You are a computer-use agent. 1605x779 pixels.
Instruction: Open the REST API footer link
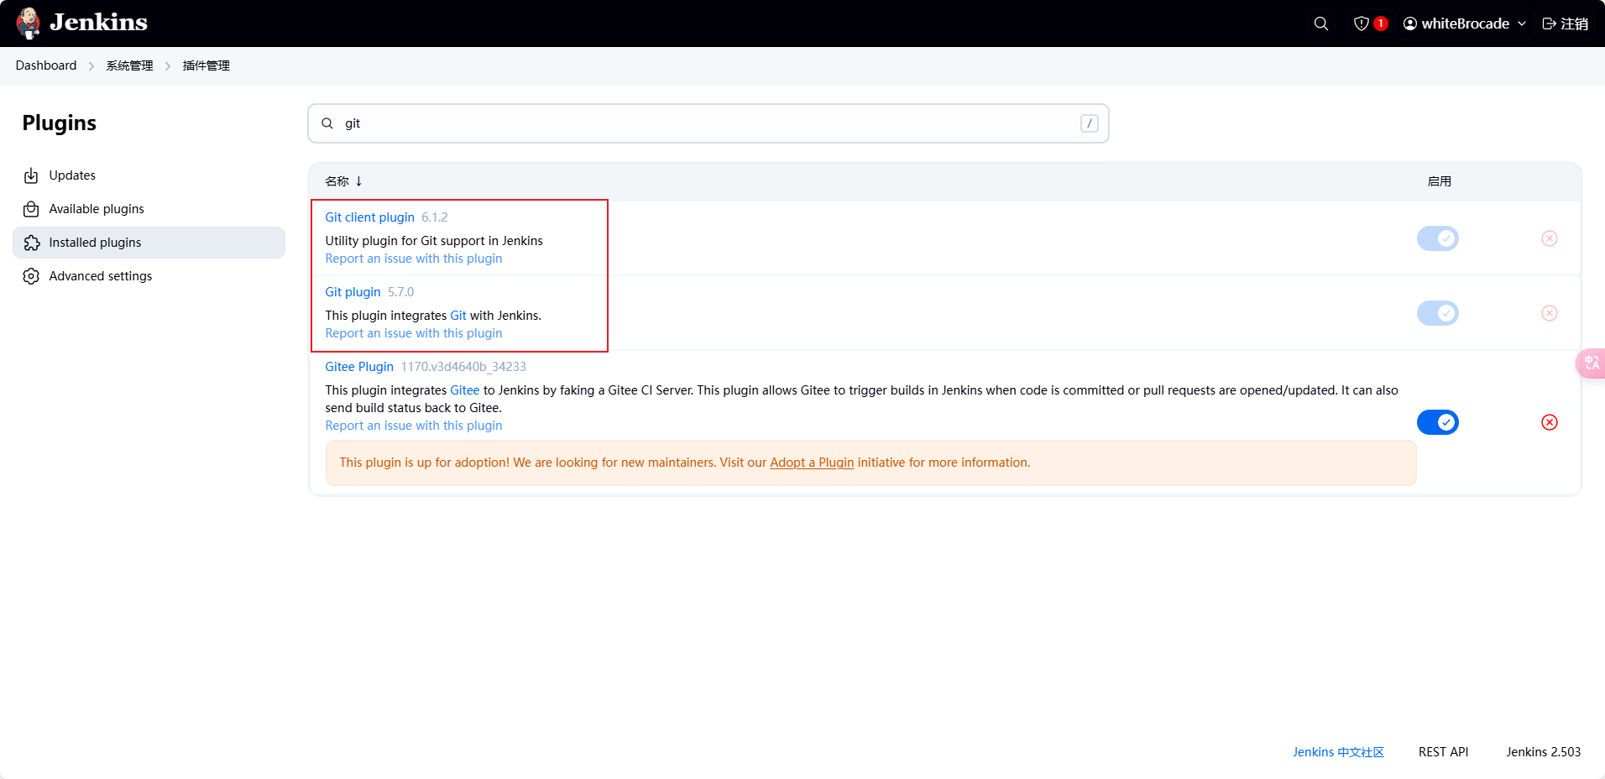1444,752
